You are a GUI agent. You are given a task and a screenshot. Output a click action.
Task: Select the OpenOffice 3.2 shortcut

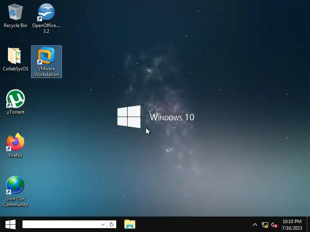tap(46, 18)
